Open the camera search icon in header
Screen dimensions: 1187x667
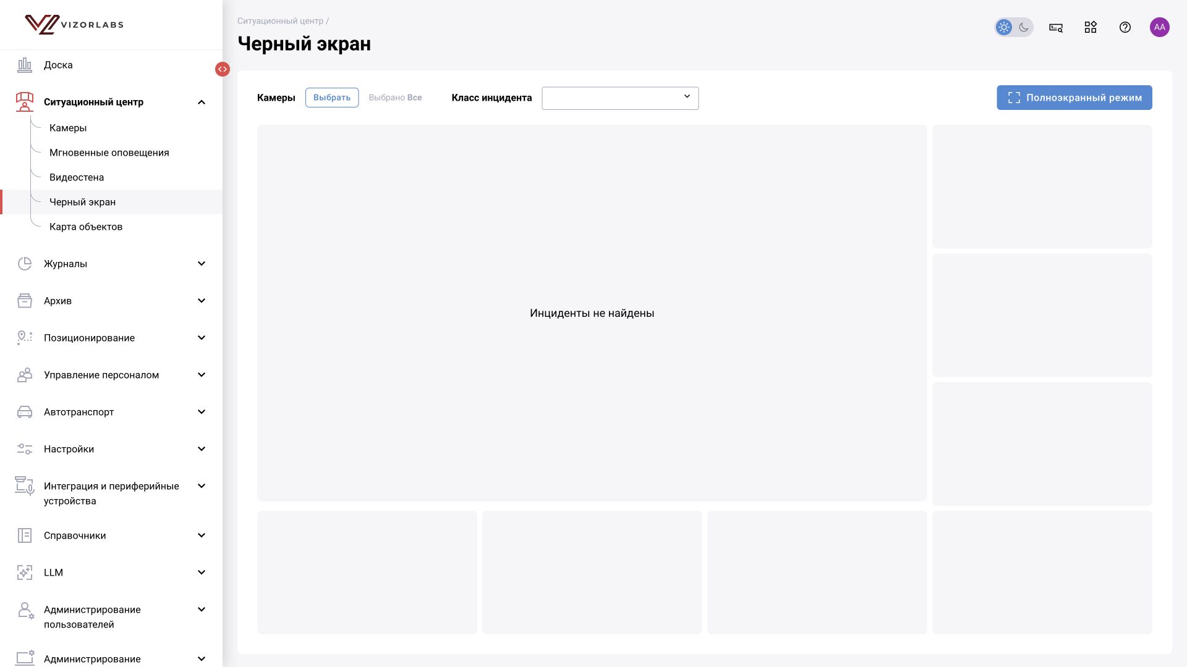1056,27
